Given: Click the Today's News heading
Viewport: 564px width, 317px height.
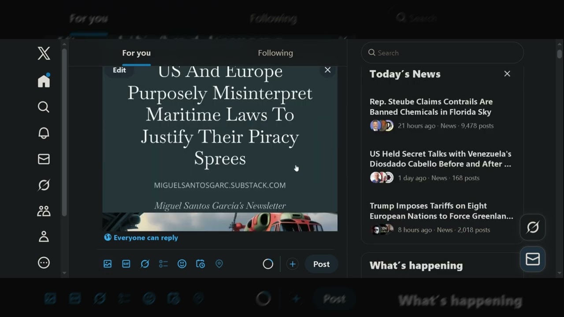Looking at the screenshot, I should click(405, 74).
